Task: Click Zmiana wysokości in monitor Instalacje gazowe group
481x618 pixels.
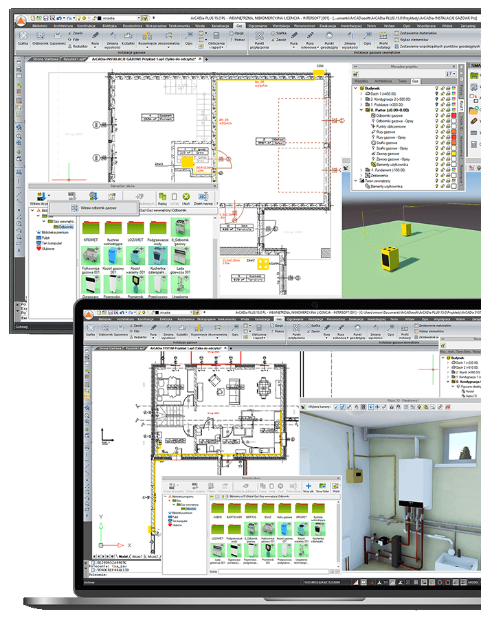Action: (x=113, y=41)
